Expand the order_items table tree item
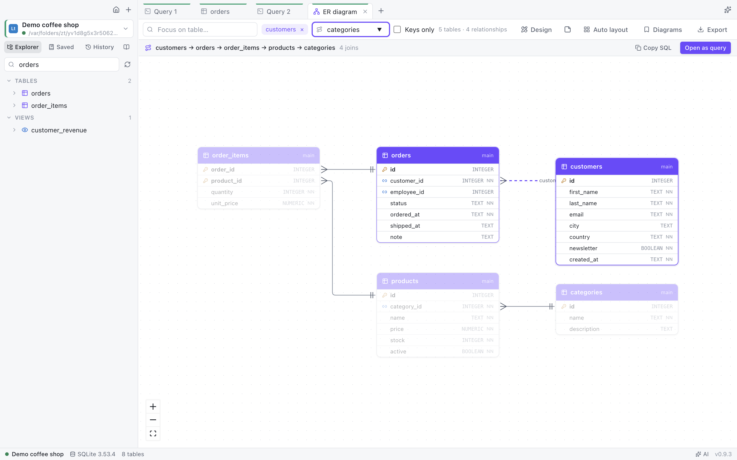737x460 pixels. 14,105
